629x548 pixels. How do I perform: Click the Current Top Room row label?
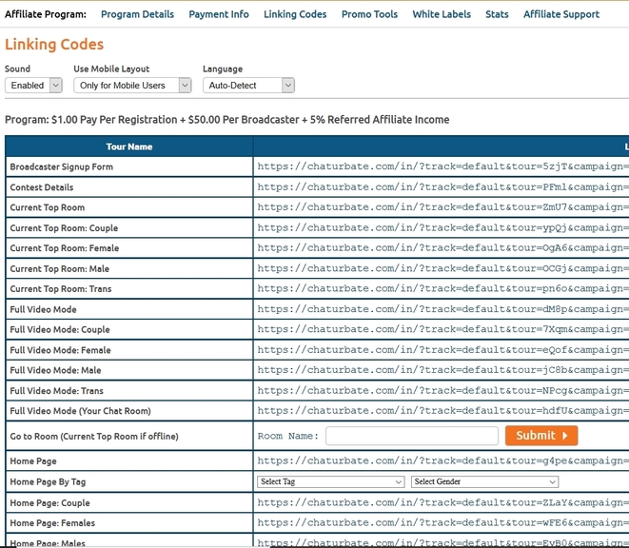point(48,207)
